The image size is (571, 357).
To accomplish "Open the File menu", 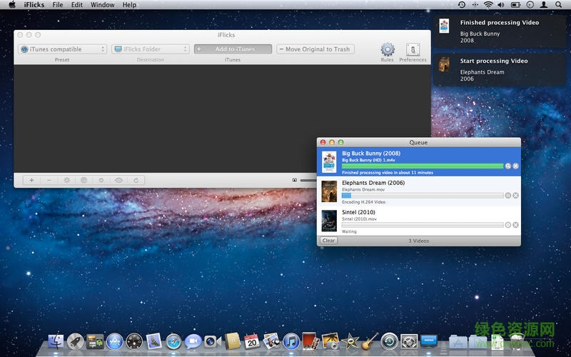I will click(58, 5).
